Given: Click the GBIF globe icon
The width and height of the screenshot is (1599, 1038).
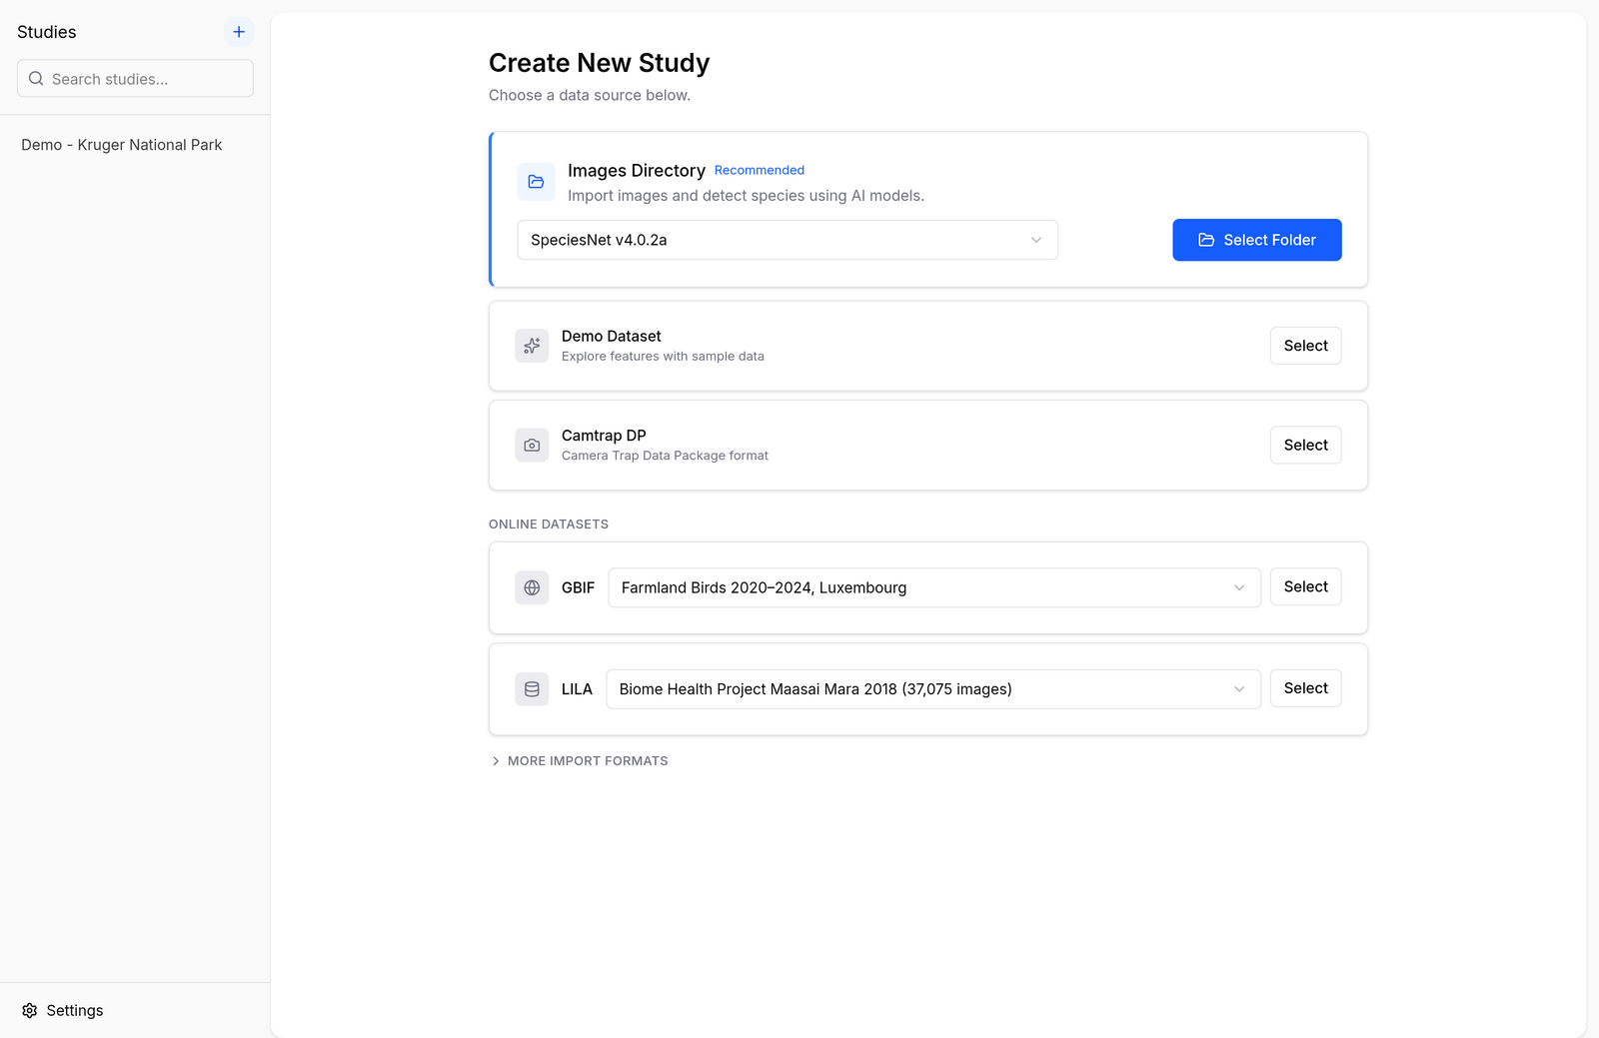Looking at the screenshot, I should point(532,587).
